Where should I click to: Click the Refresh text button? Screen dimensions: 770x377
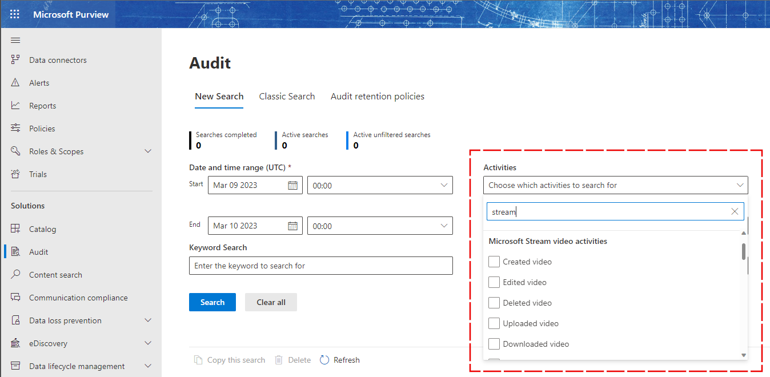tap(347, 360)
